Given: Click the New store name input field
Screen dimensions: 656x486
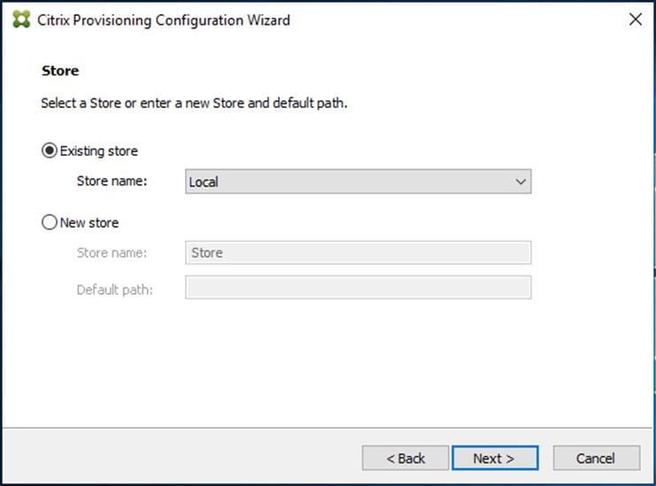Looking at the screenshot, I should point(359,252).
